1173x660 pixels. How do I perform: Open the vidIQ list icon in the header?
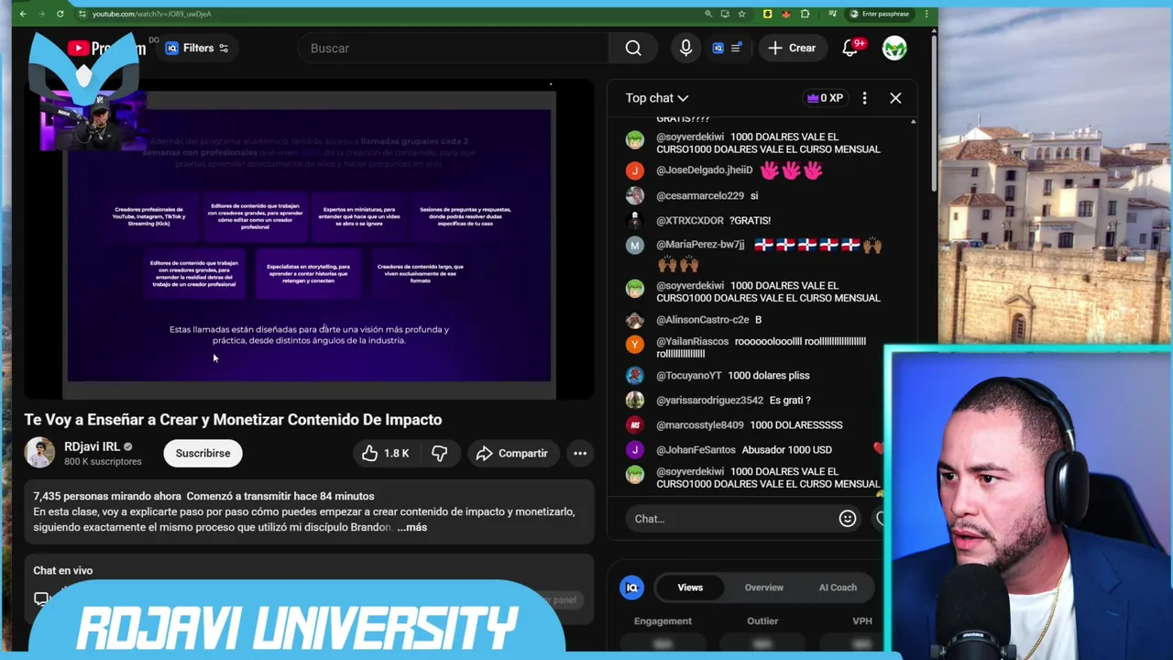tap(735, 48)
